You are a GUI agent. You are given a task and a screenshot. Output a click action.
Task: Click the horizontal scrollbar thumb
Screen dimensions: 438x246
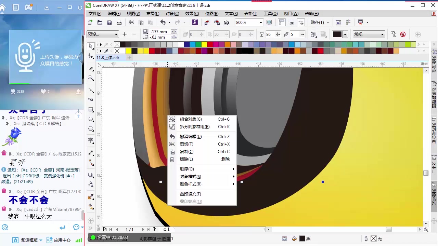click(x=389, y=230)
